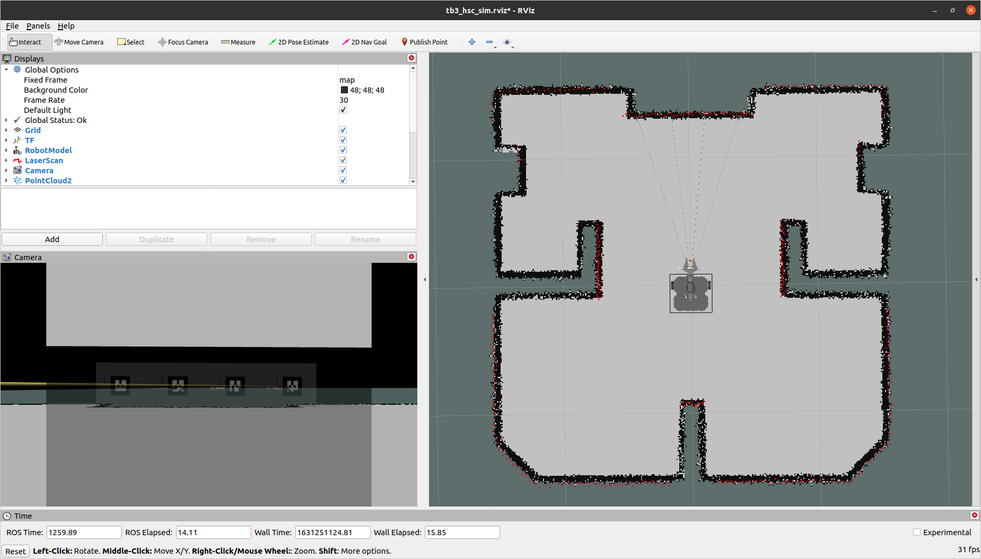Open the Panels menu

tap(38, 26)
